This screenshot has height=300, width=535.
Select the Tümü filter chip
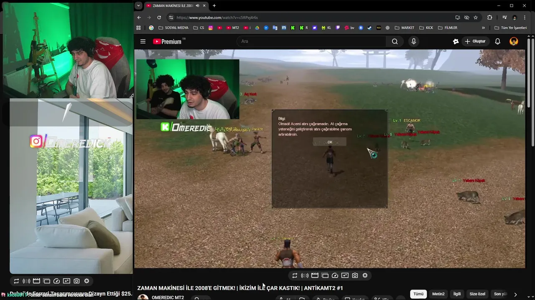click(418, 294)
